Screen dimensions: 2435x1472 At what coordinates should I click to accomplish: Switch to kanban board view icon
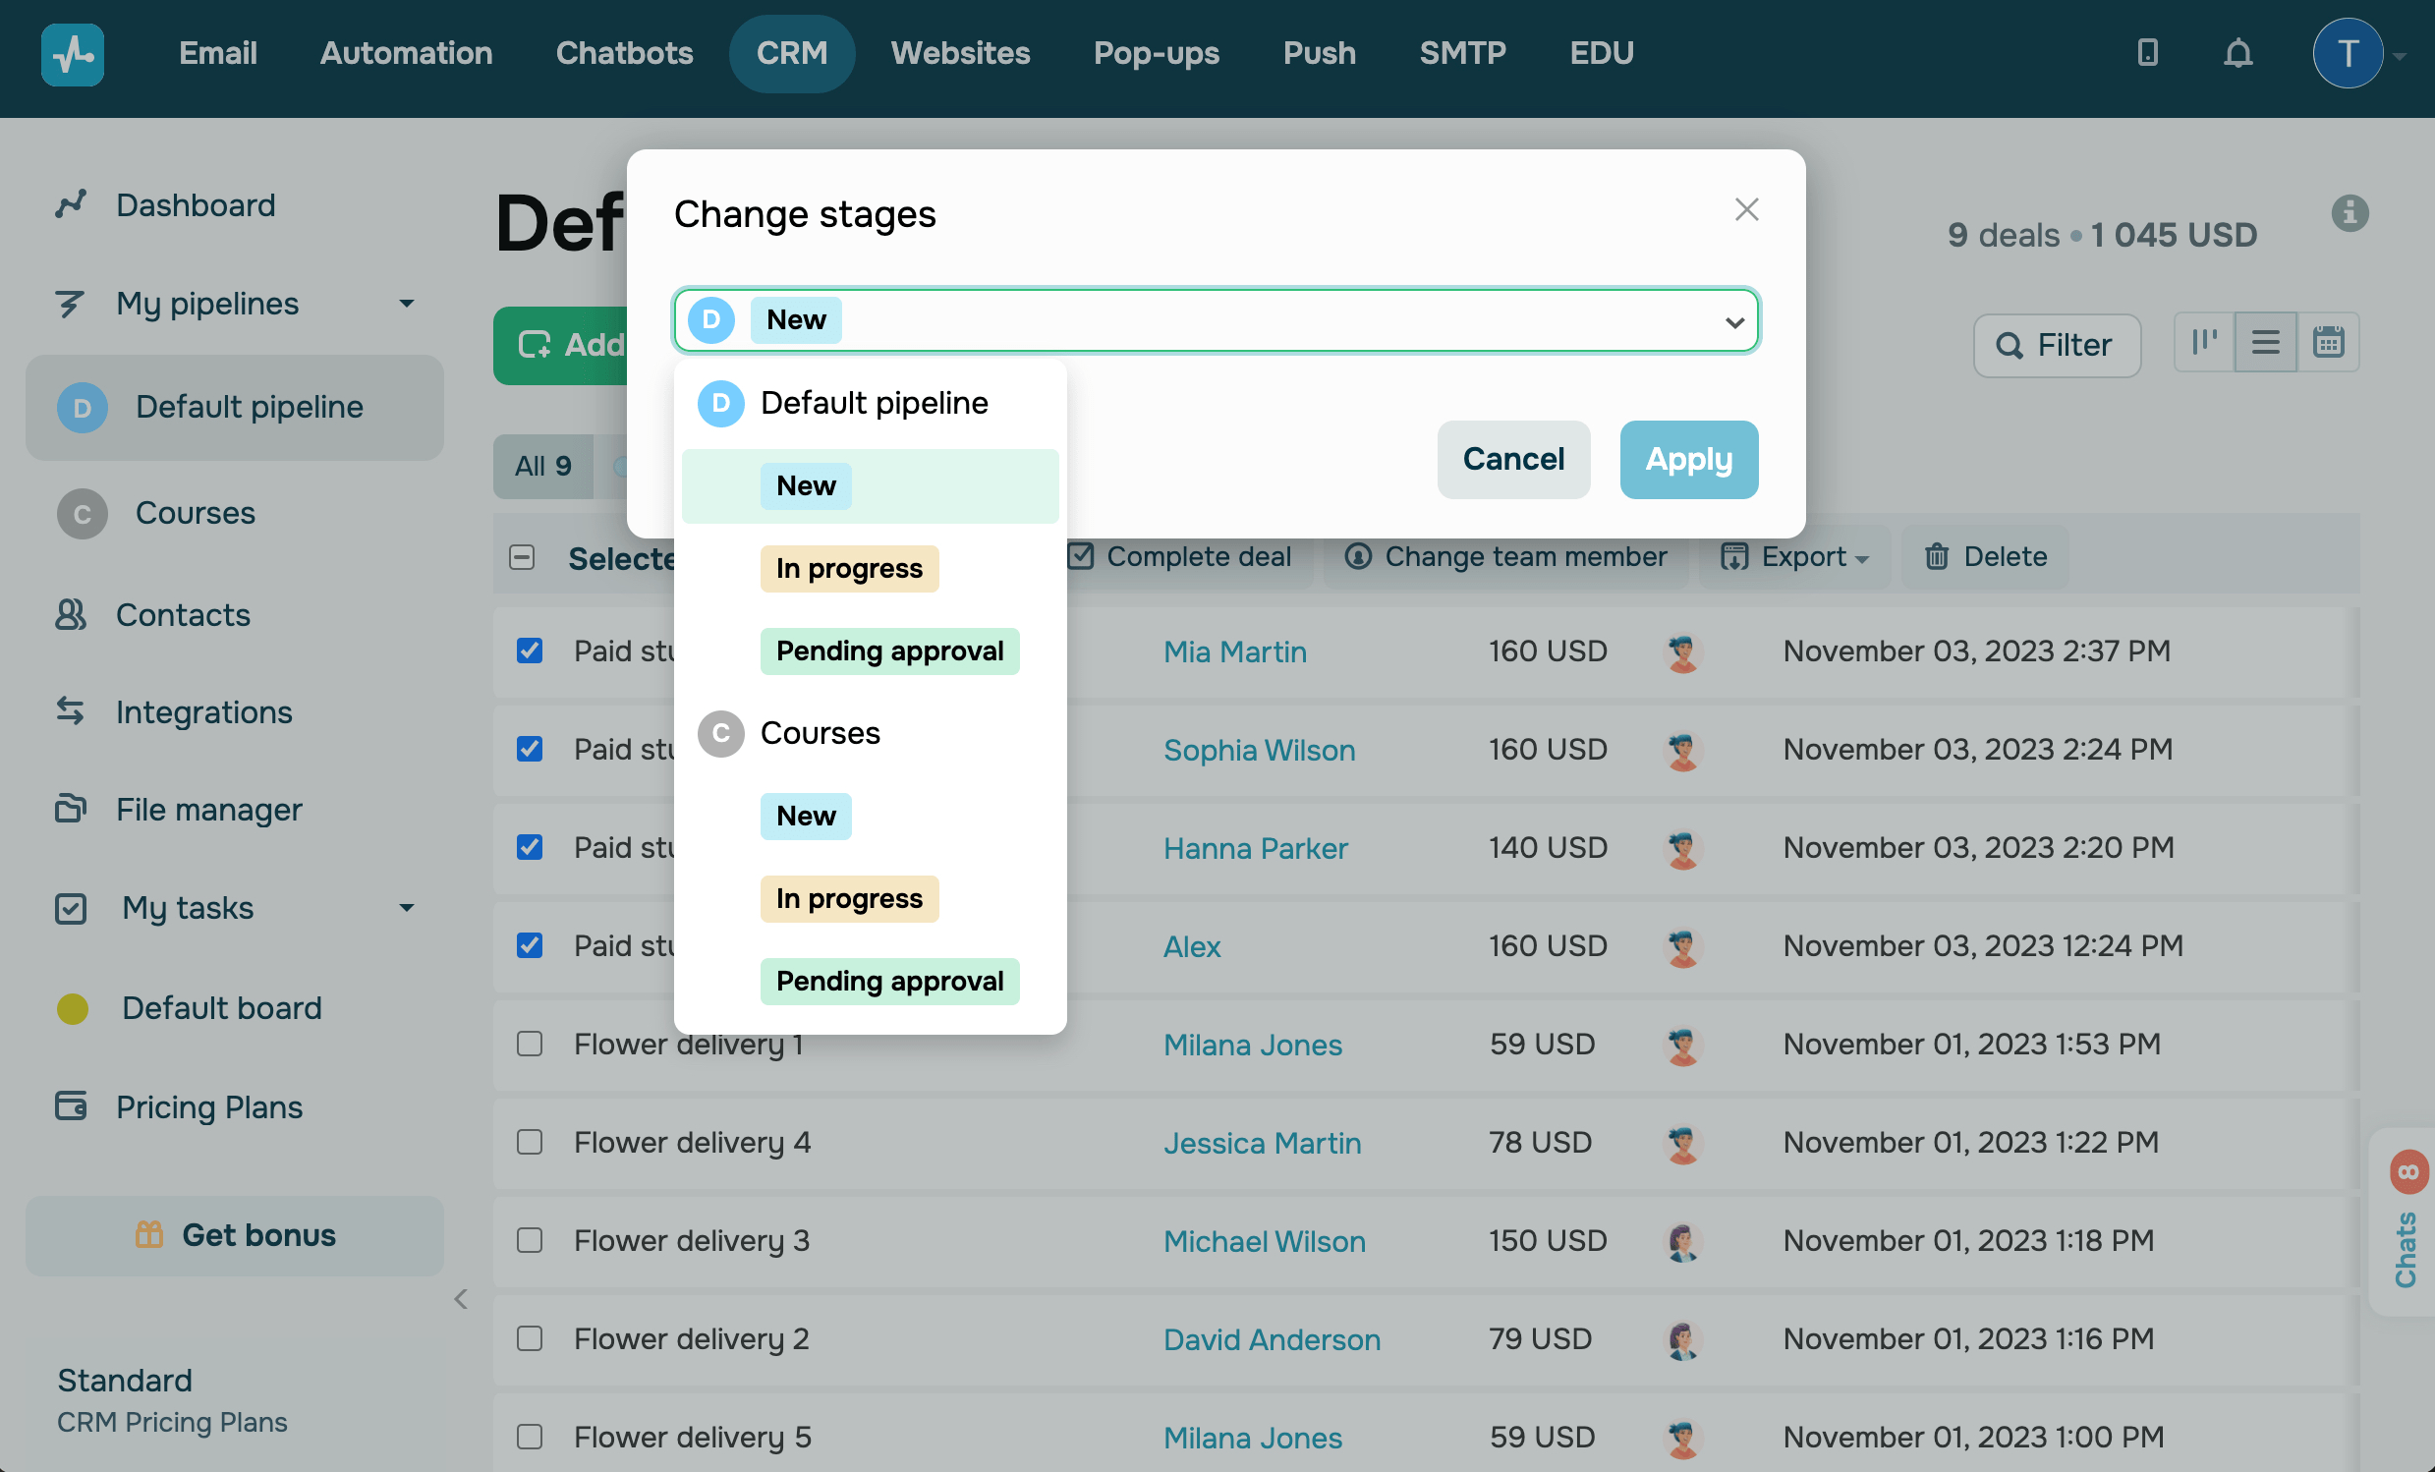tap(2204, 343)
